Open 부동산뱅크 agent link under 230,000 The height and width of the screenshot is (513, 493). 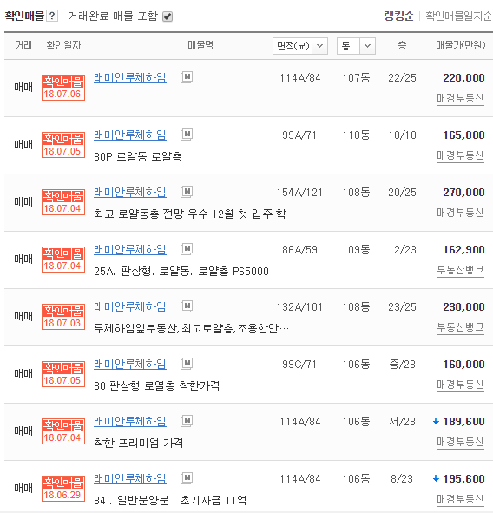pyautogui.click(x=460, y=327)
